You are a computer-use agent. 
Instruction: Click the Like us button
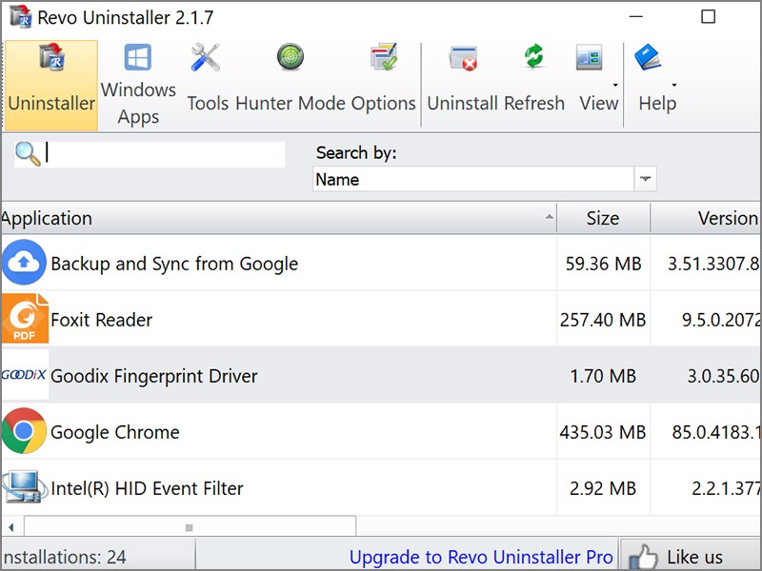point(690,555)
